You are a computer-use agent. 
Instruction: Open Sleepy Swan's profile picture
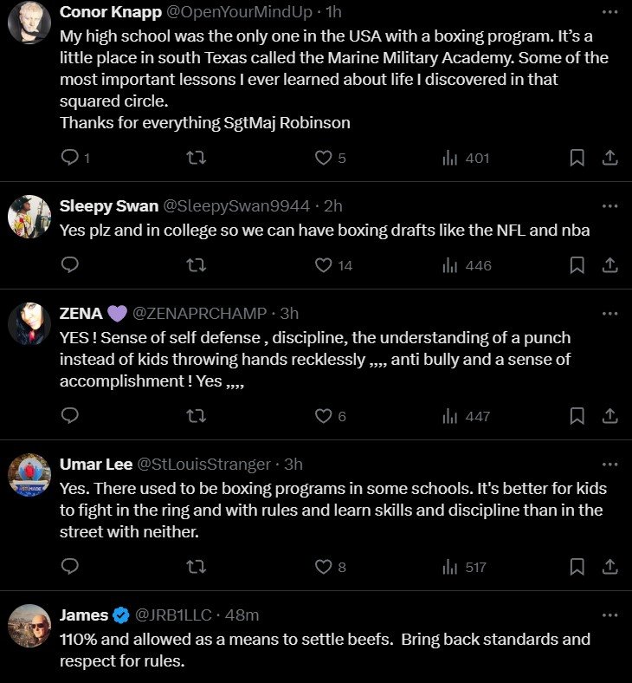tap(29, 217)
